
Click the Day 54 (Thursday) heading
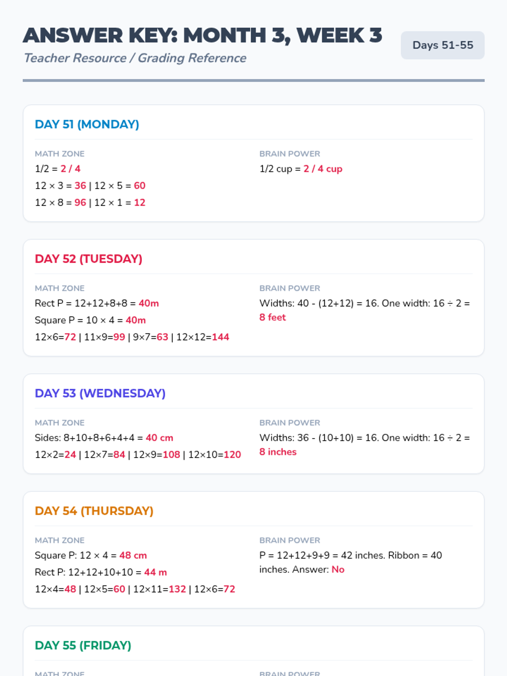pyautogui.click(x=94, y=511)
